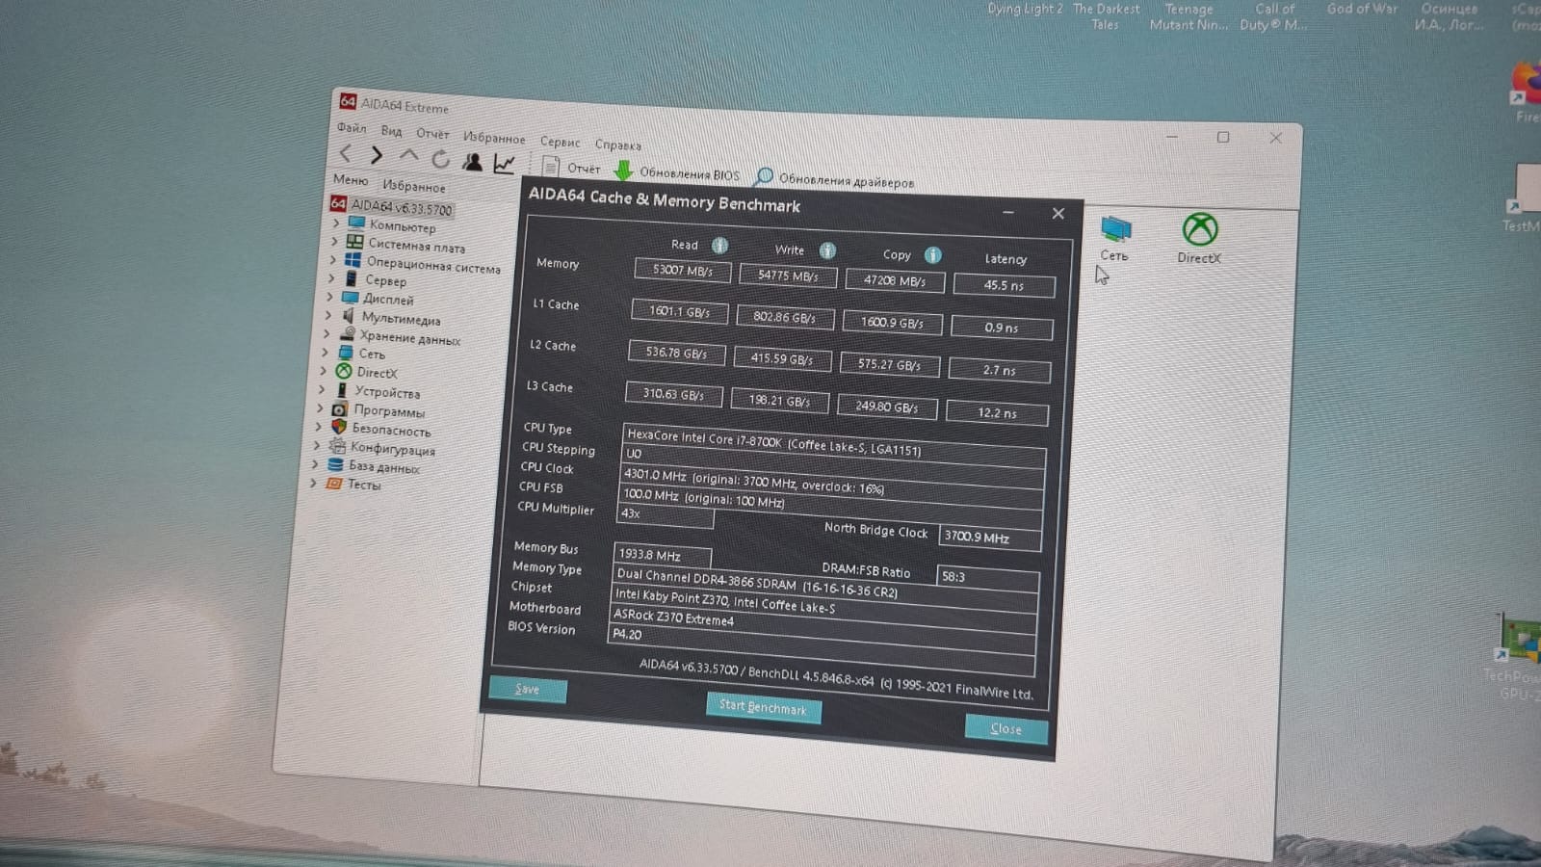Expand the Хранение данных tree node
The width and height of the screenshot is (1541, 867).
tap(326, 332)
